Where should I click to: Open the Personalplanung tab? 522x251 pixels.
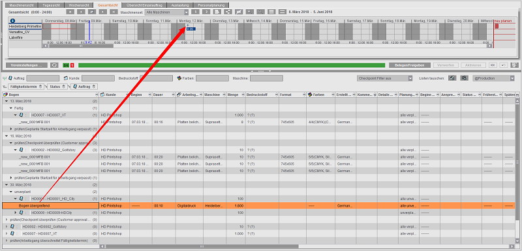click(x=211, y=5)
